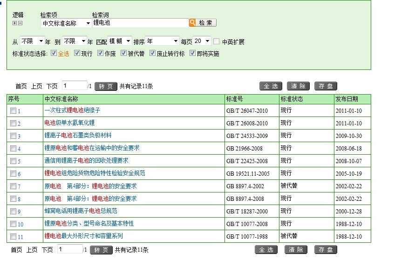Image resolution: width=401 pixels, height=274 pixels.
Task: Check the box for row 6
Action: click(14, 173)
